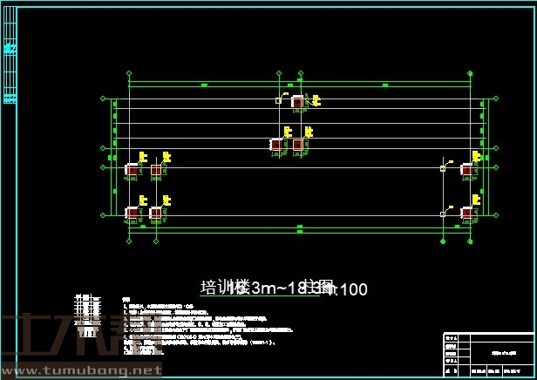
Task: Select the callout square beside the lower-right column
Action: 443,212
